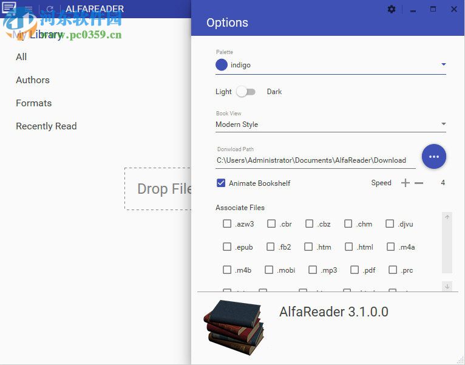Select All in My Library
Screen dimensions: 465x365
point(21,56)
